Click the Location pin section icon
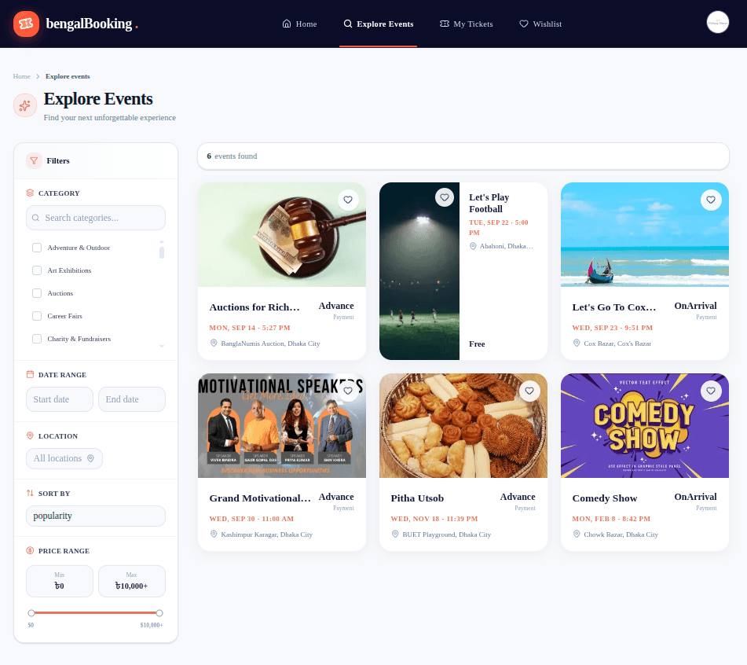 (30, 435)
